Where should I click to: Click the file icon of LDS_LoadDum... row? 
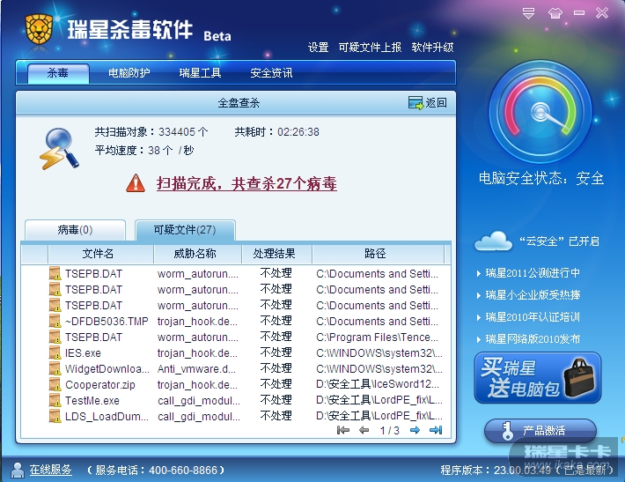point(55,416)
